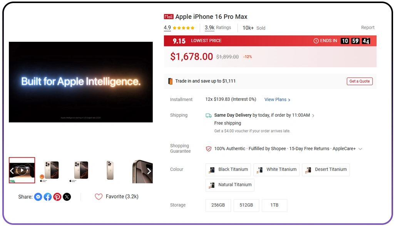Screen dimensions: 395x226
Task: Pin this product to Pinterest
Action: 57,196
